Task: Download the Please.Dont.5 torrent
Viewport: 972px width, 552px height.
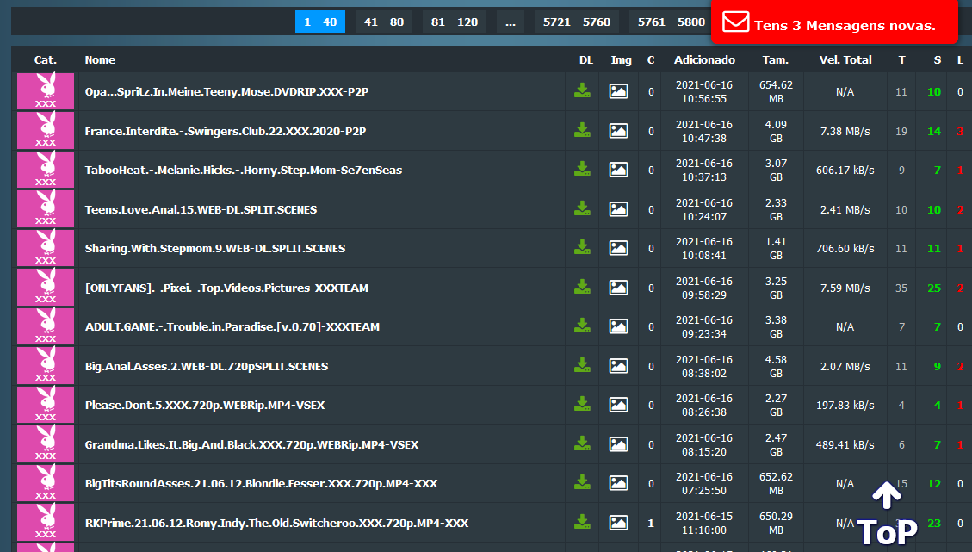Action: [582, 405]
